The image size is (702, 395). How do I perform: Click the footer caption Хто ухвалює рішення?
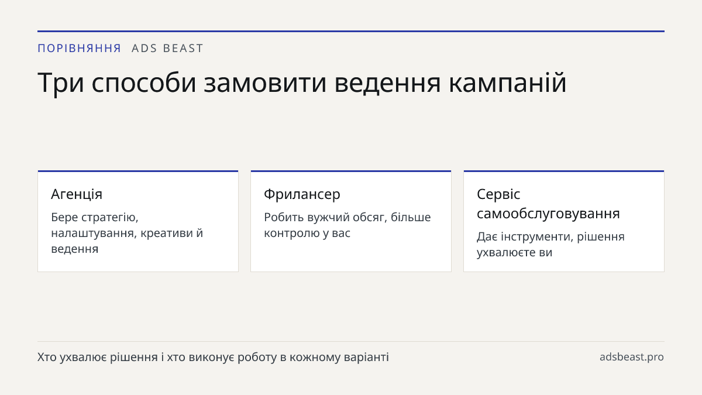213,357
